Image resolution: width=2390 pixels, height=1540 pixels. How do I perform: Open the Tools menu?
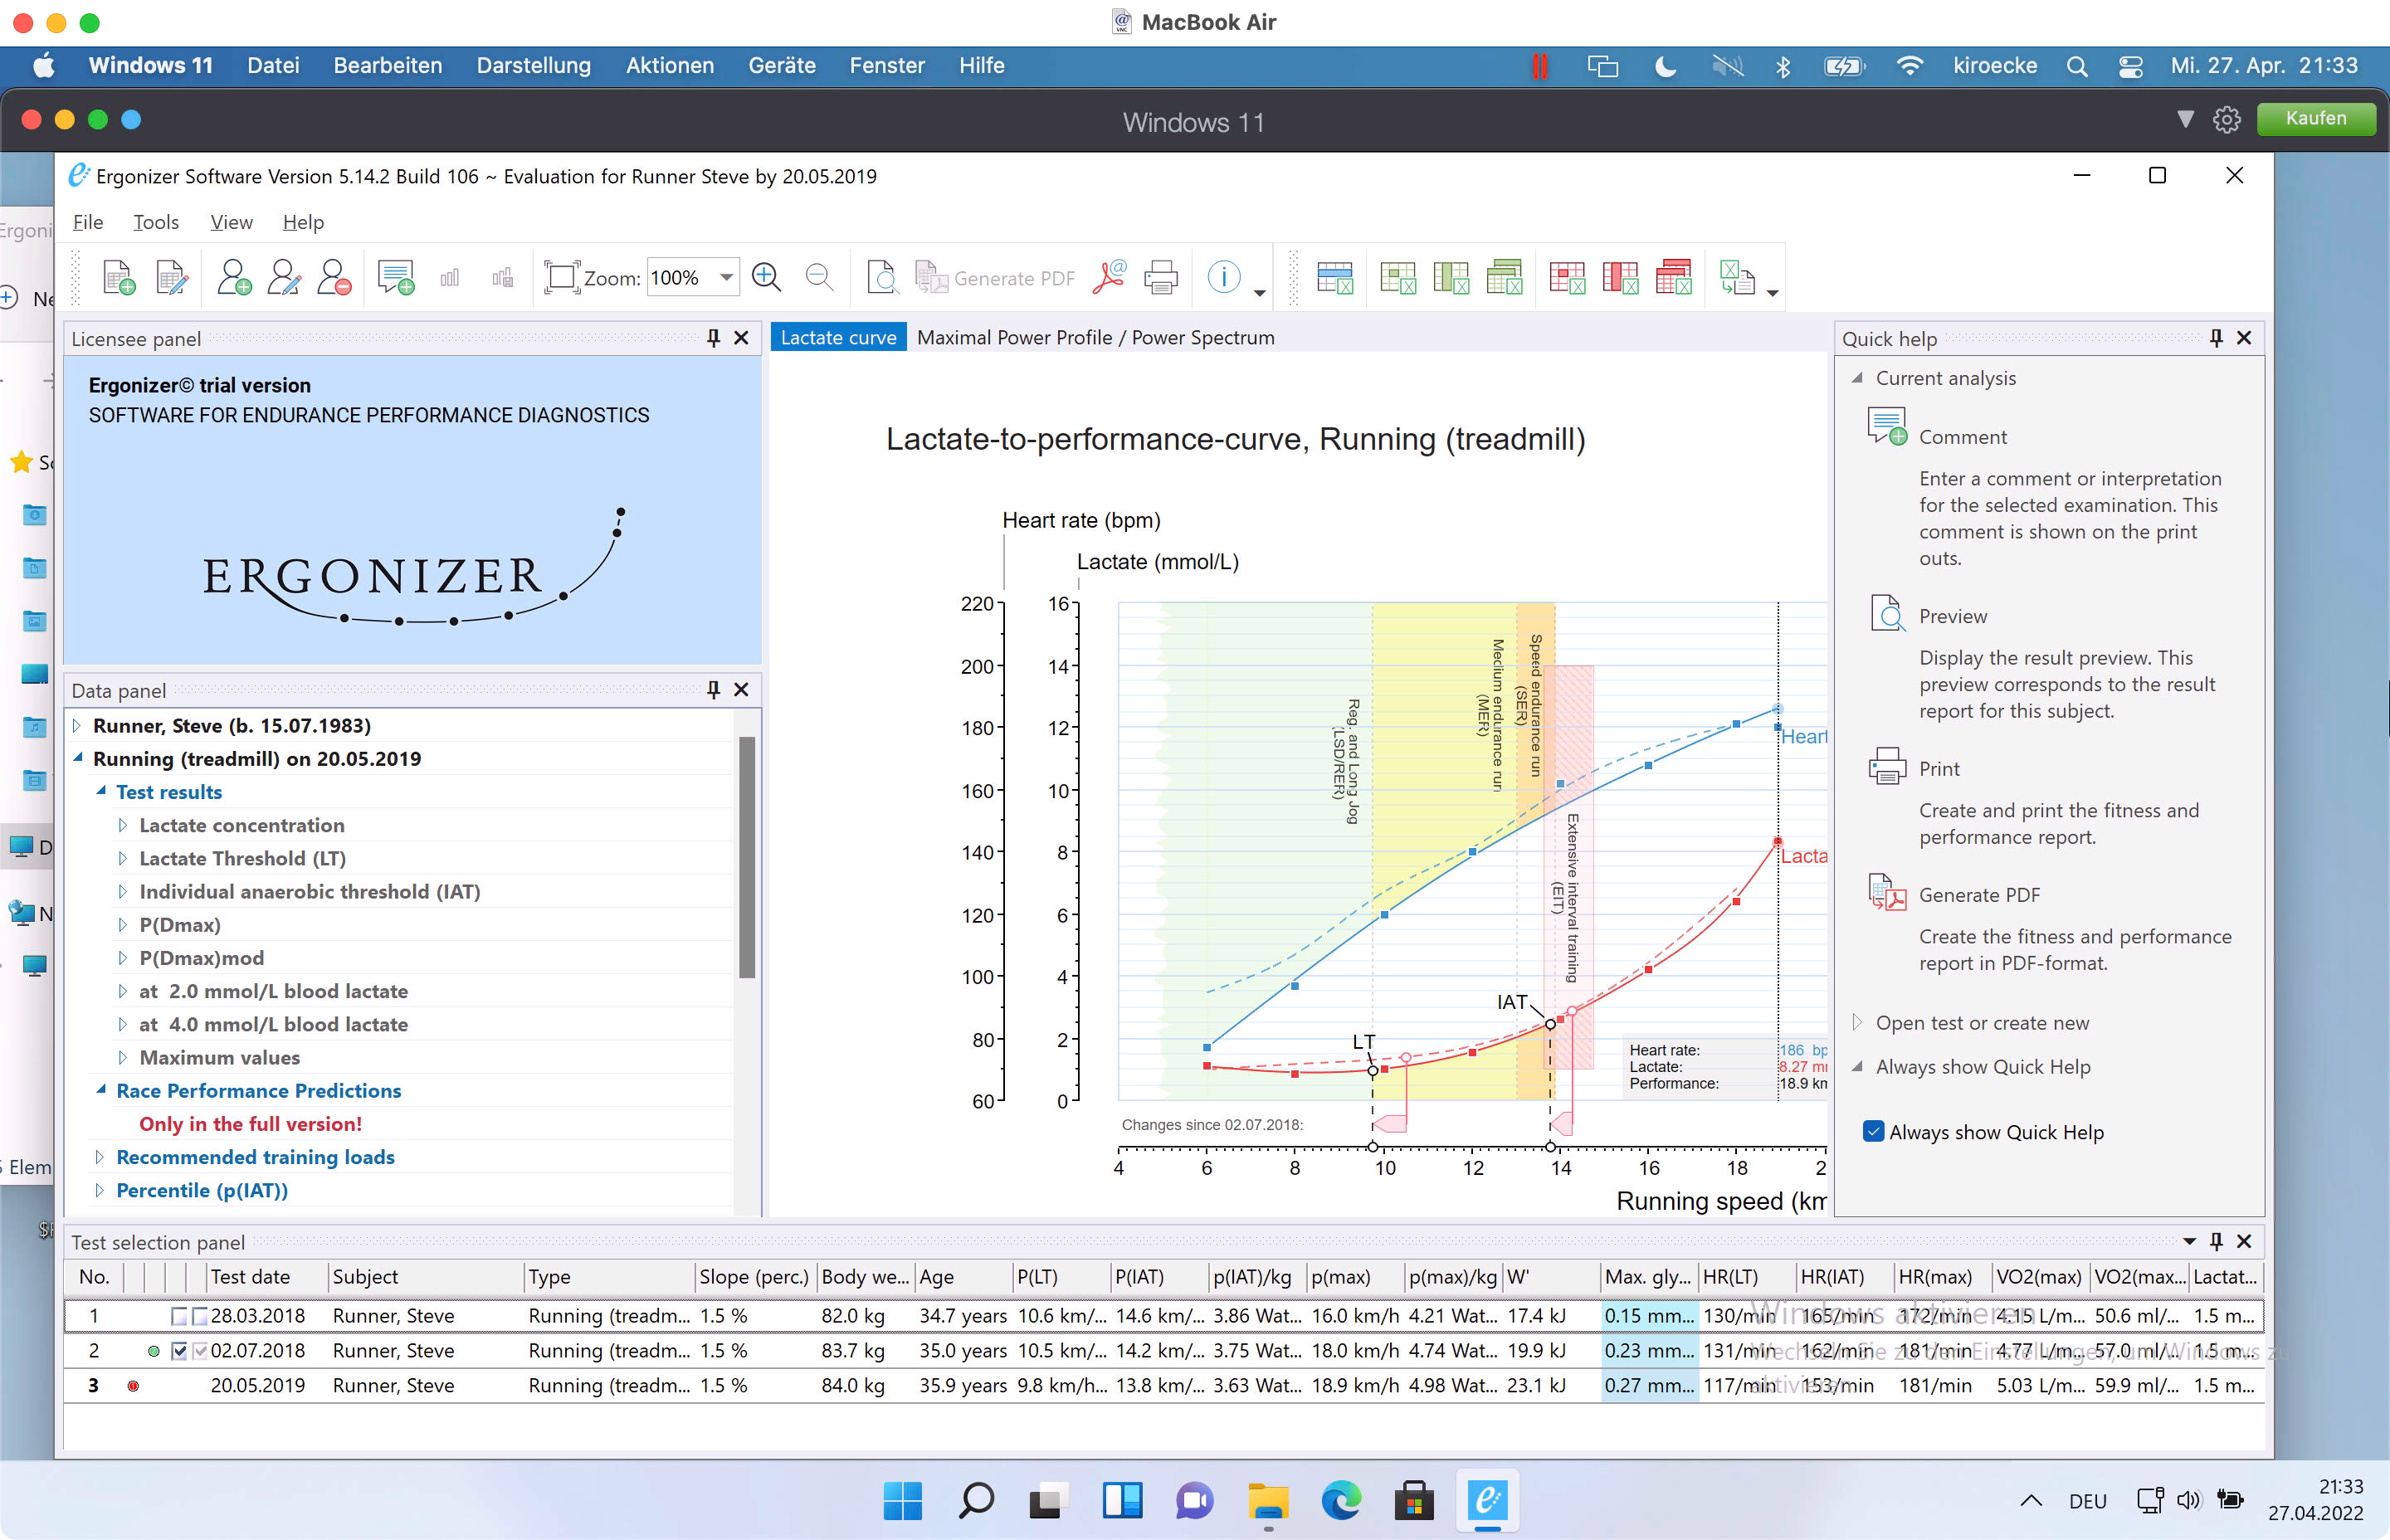tap(156, 221)
